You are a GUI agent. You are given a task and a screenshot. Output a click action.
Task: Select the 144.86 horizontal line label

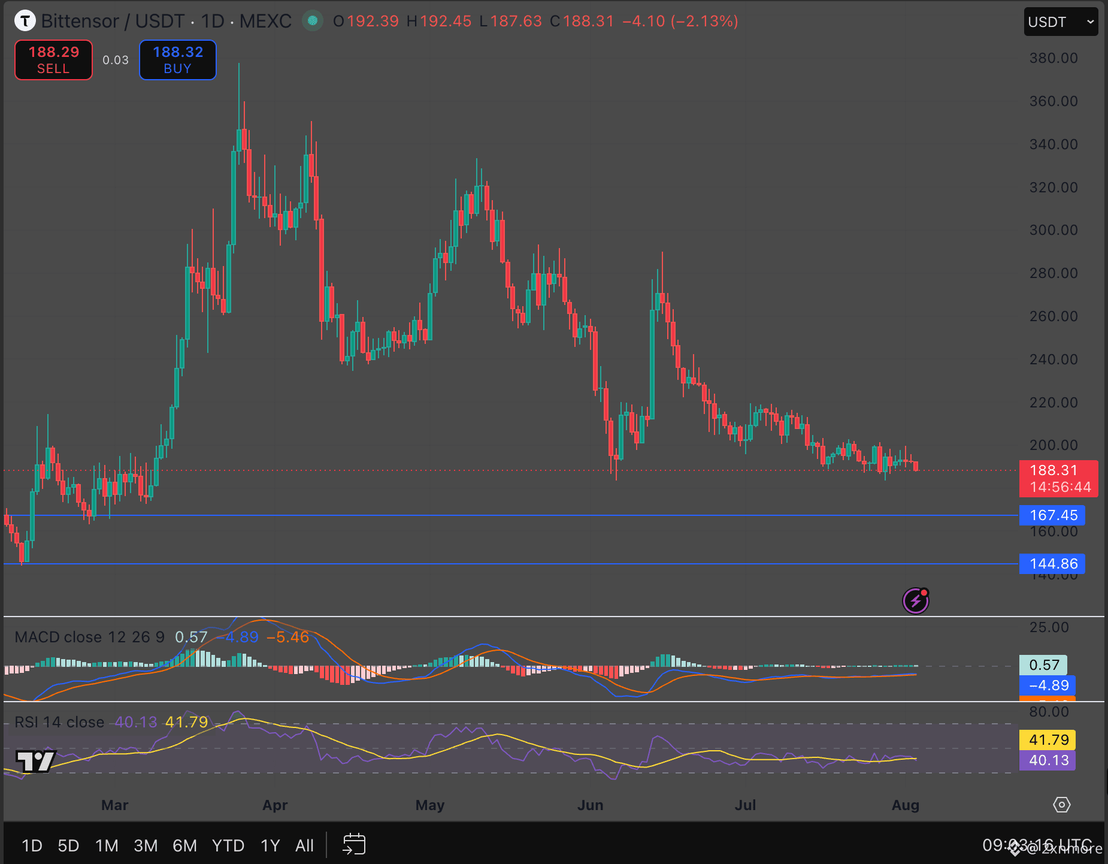[x=1052, y=564]
